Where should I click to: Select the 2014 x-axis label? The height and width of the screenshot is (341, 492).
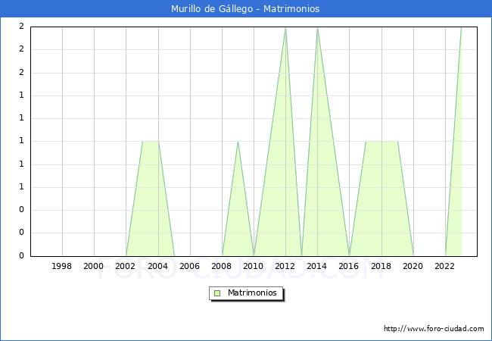click(317, 266)
